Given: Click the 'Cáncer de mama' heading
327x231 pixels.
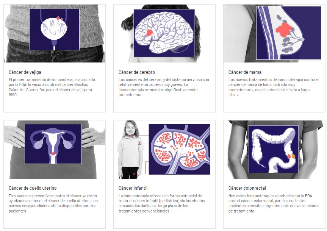Looking at the screenshot, I should tap(245, 72).
